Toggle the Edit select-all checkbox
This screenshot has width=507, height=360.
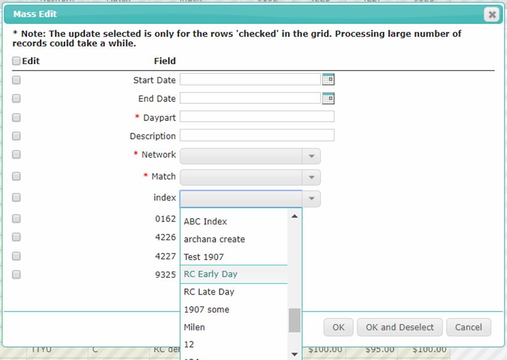[16, 61]
